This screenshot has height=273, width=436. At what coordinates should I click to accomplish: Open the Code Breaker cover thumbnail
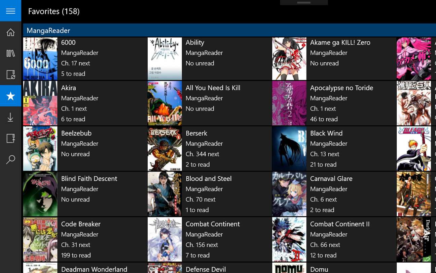[40, 240]
